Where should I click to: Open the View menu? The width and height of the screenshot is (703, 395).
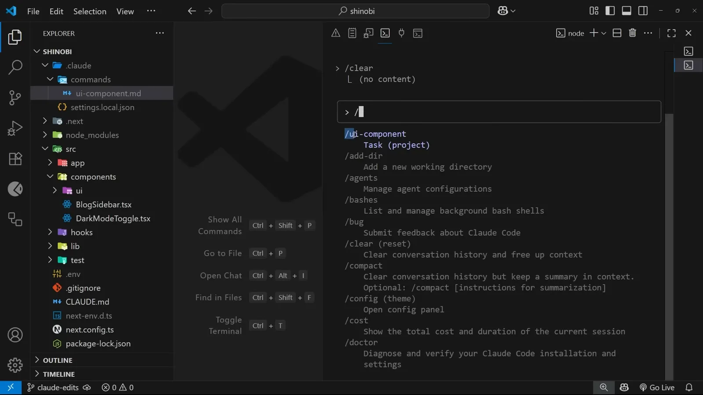(125, 11)
